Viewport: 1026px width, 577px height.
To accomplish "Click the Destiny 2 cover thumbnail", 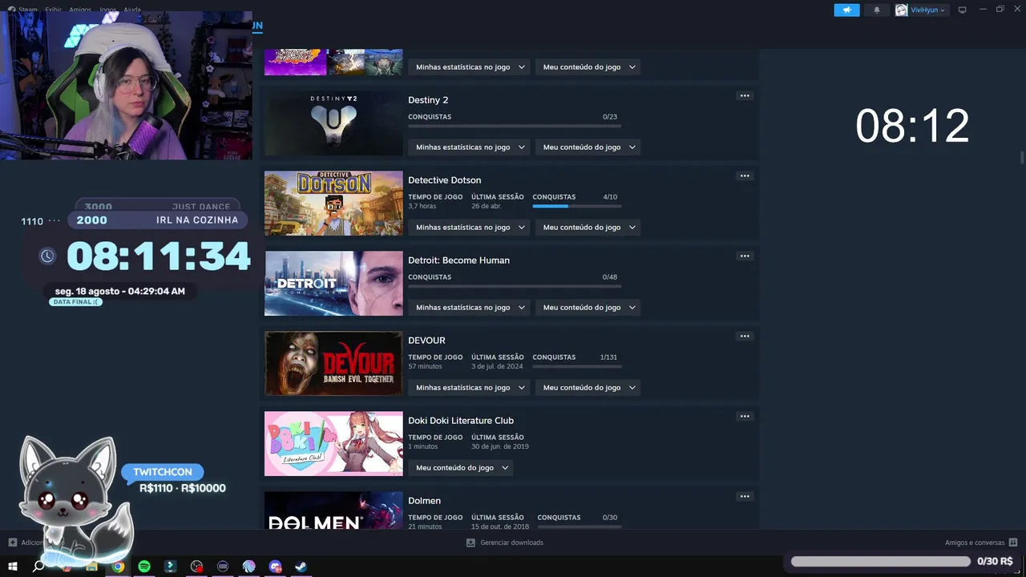I will tap(333, 123).
